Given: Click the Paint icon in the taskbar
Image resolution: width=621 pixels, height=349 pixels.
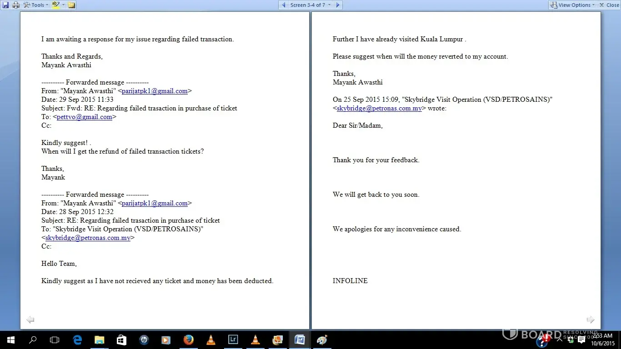Looking at the screenshot, I should pos(322,340).
